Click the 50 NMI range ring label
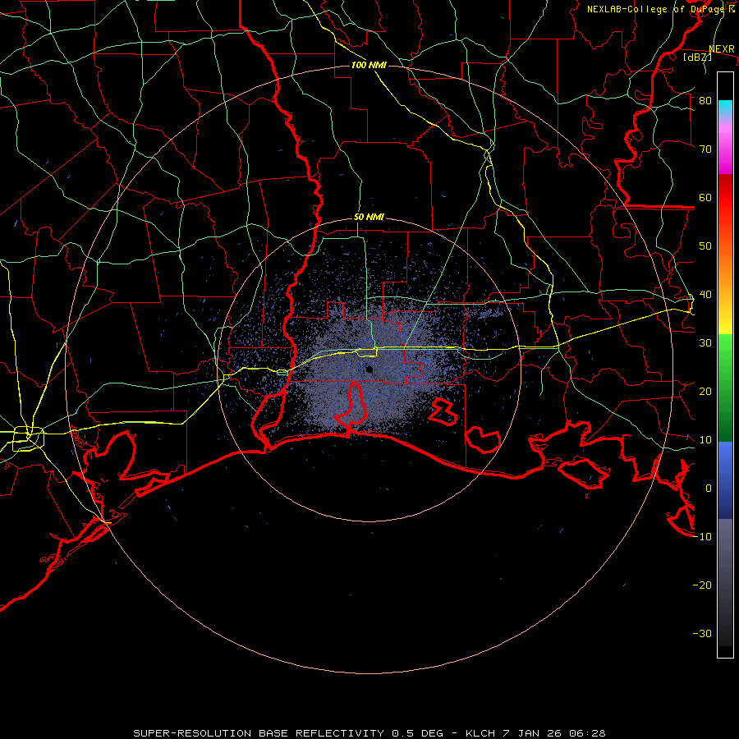The width and height of the screenshot is (739, 739). (x=369, y=218)
